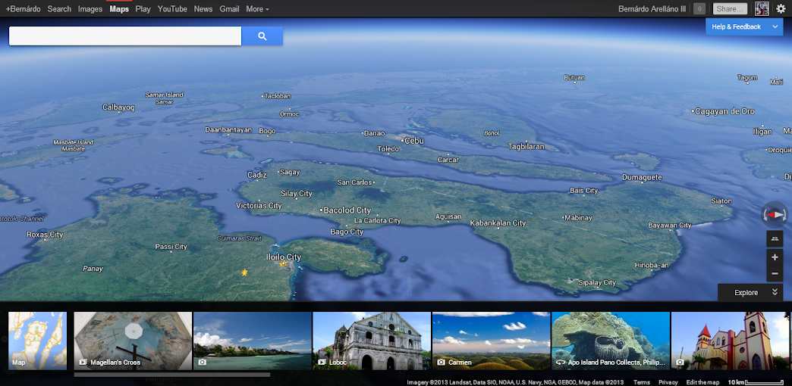This screenshot has width=792, height=386.
Task: Click the Kabankalan City label
Action: [x=498, y=223]
